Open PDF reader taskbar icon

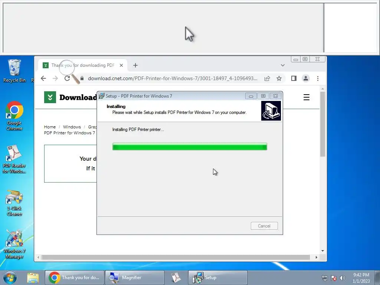[176, 278]
